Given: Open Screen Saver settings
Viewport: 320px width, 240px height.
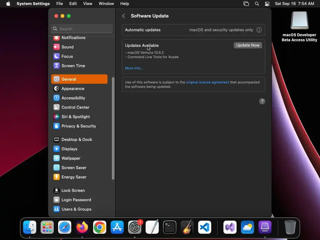Looking at the screenshot, I should point(79,168).
